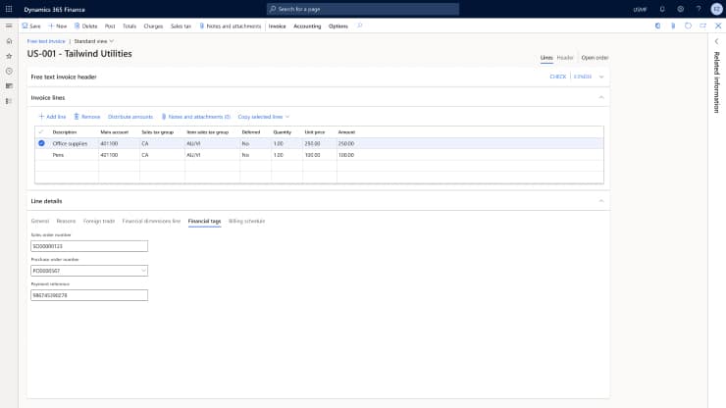Screen dimensions: 726x408
Task: Switch to the General line details tab
Action: pos(40,221)
